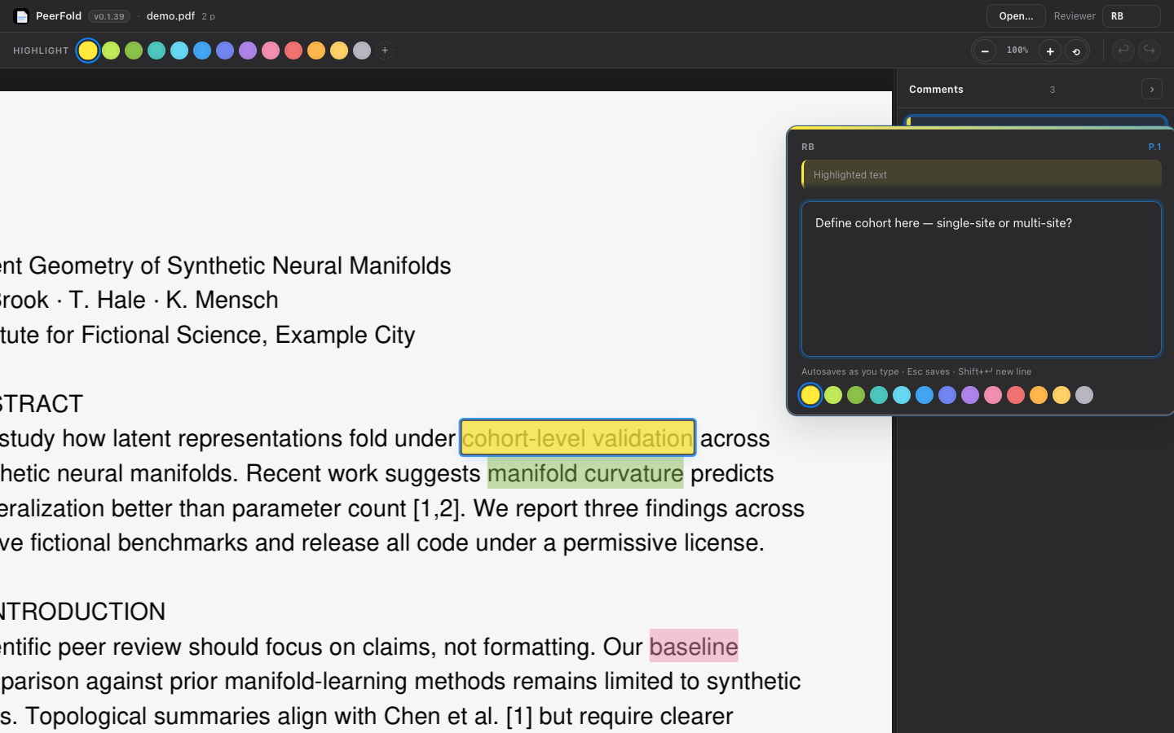Screen dimensions: 1174x733
Task: Set comment color to cyan in popup
Action: click(x=902, y=395)
